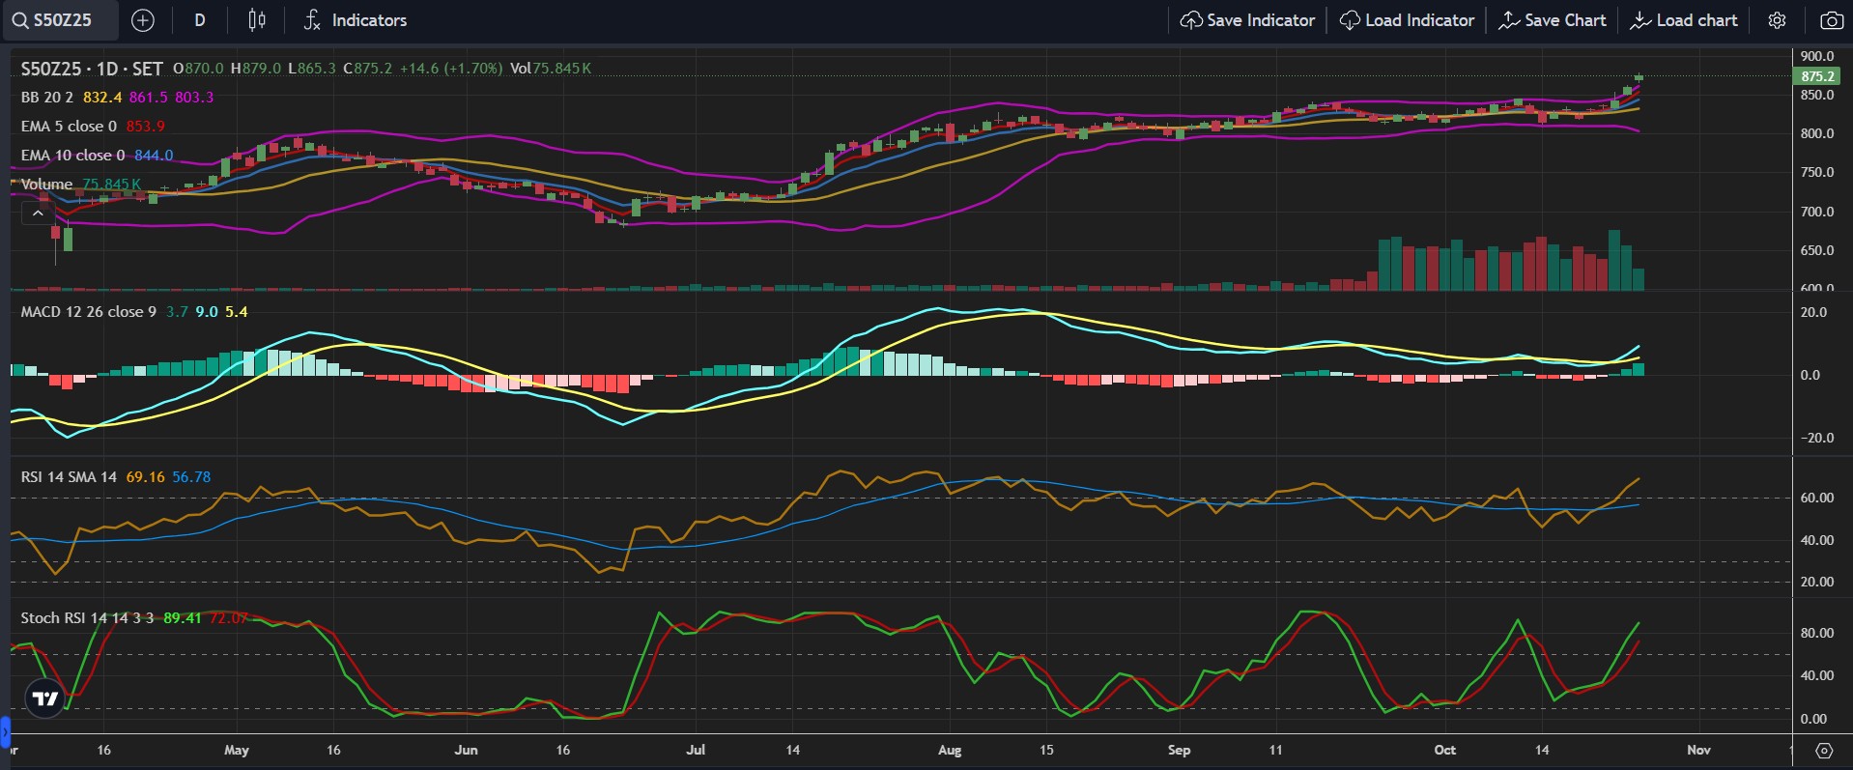This screenshot has height=770, width=1853.
Task: Select the BB 20 2 indicator legend
Action: tap(46, 98)
